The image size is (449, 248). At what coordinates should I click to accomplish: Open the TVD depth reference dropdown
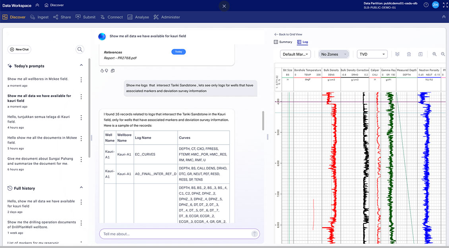point(372,53)
